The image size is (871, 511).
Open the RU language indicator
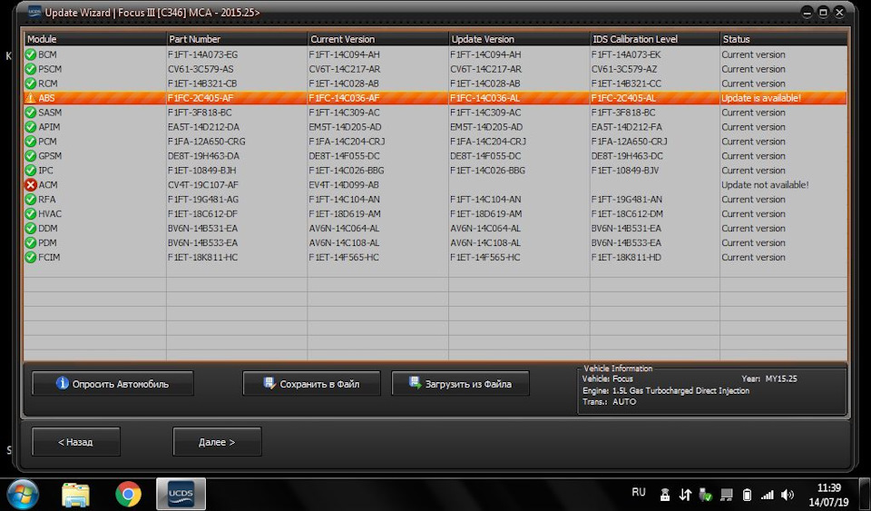click(x=639, y=492)
